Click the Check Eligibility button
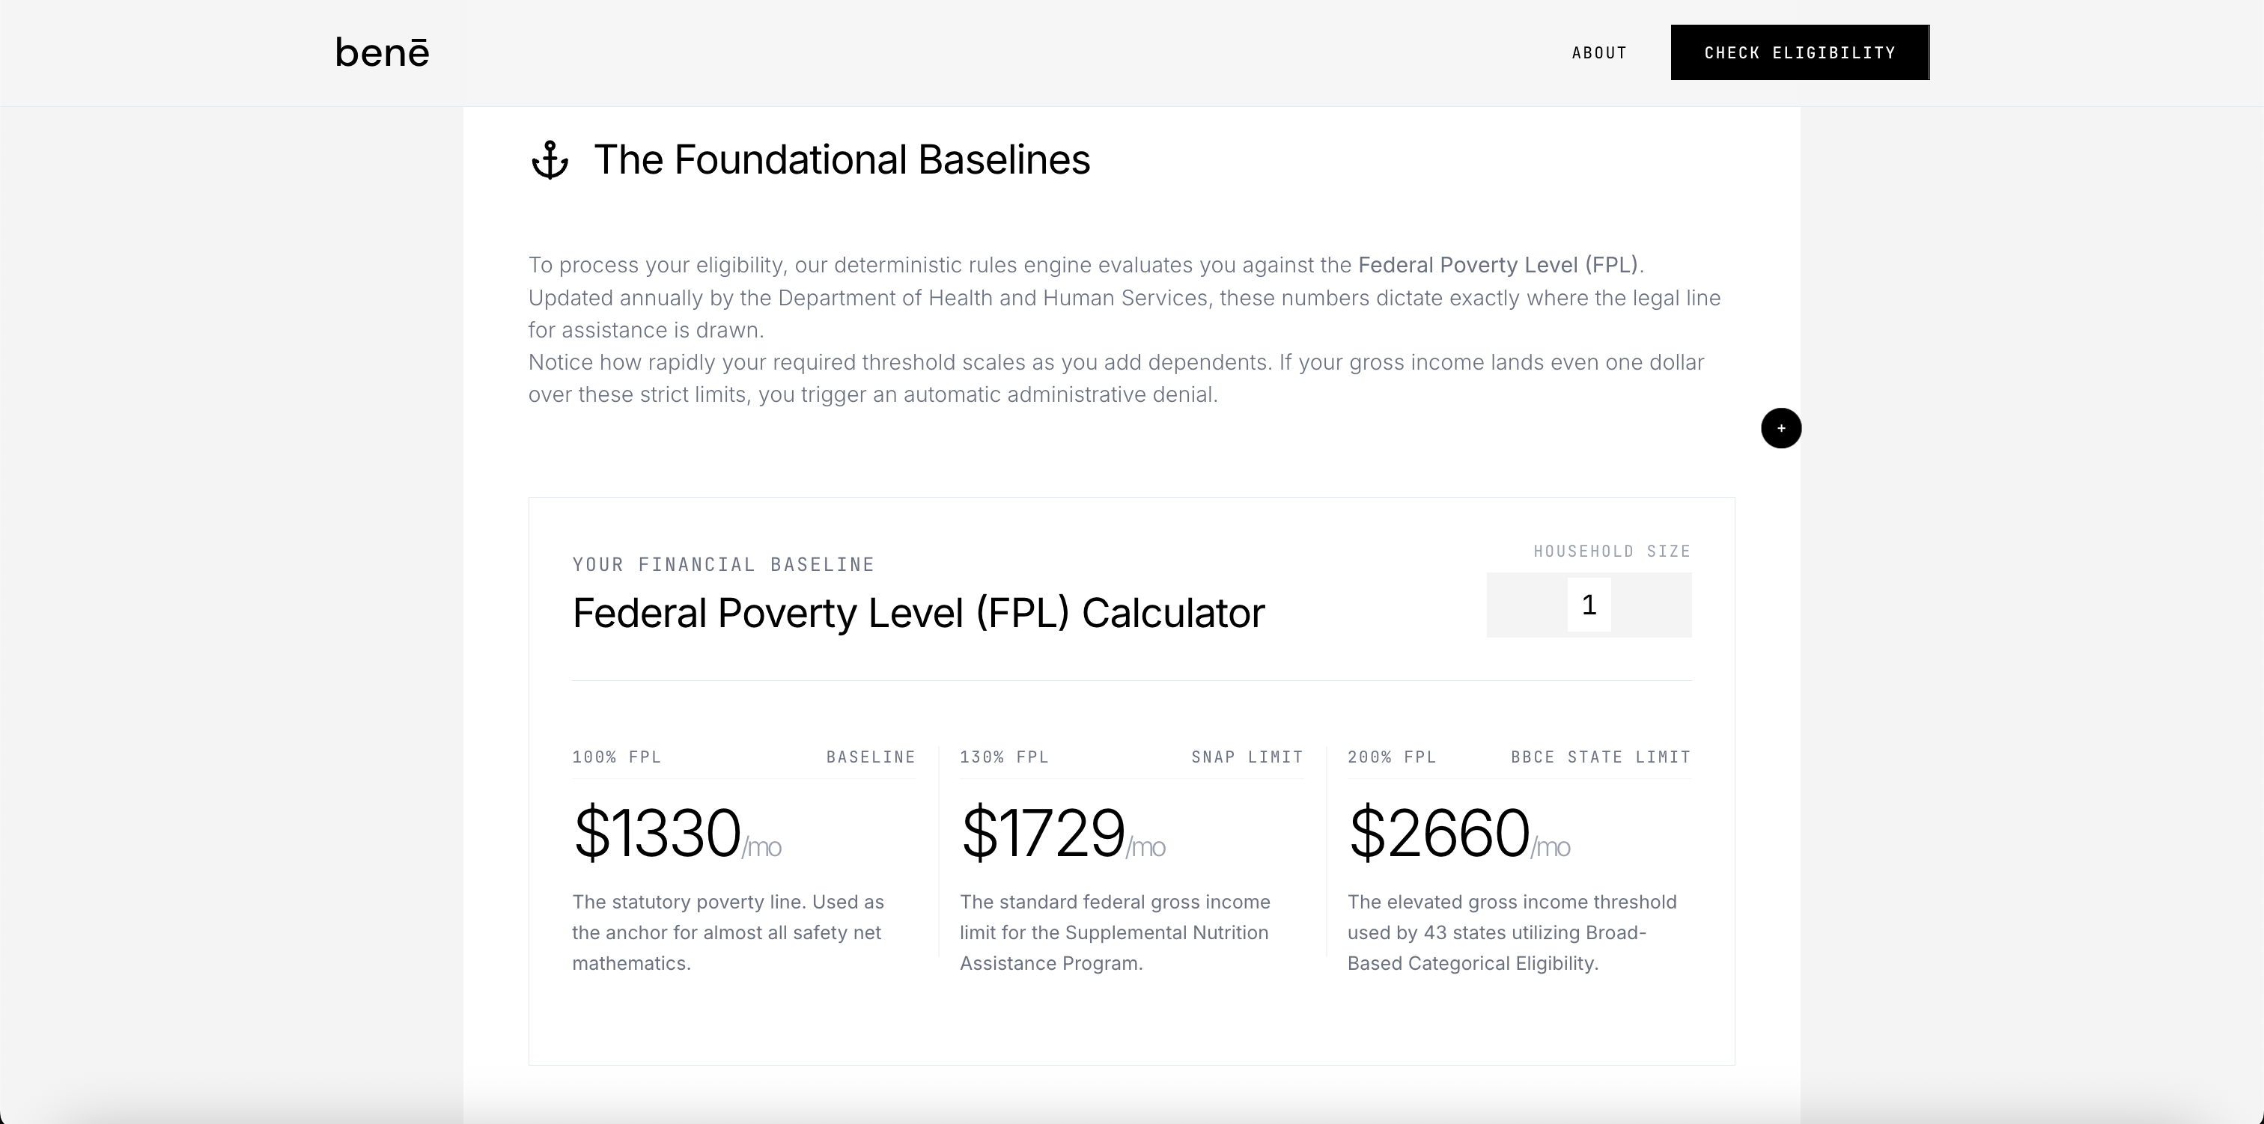This screenshot has height=1124, width=2264. (1800, 52)
